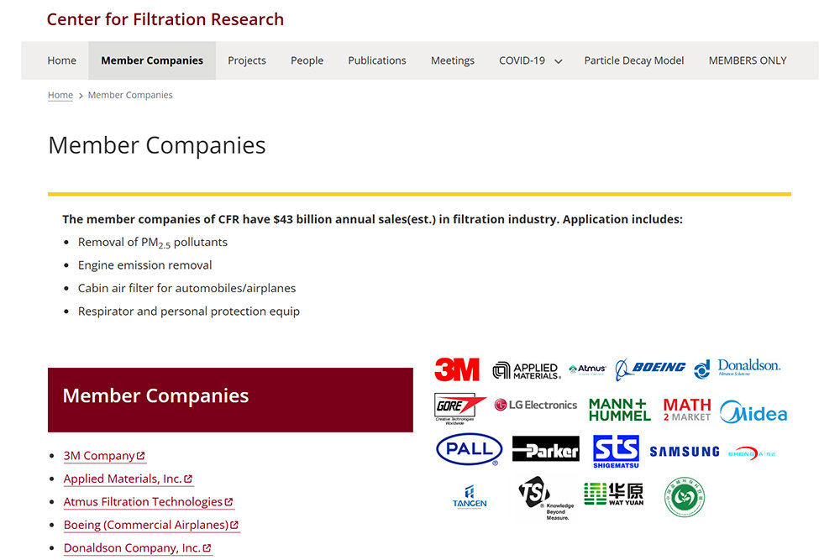Click the Donaldson logo

[738, 368]
